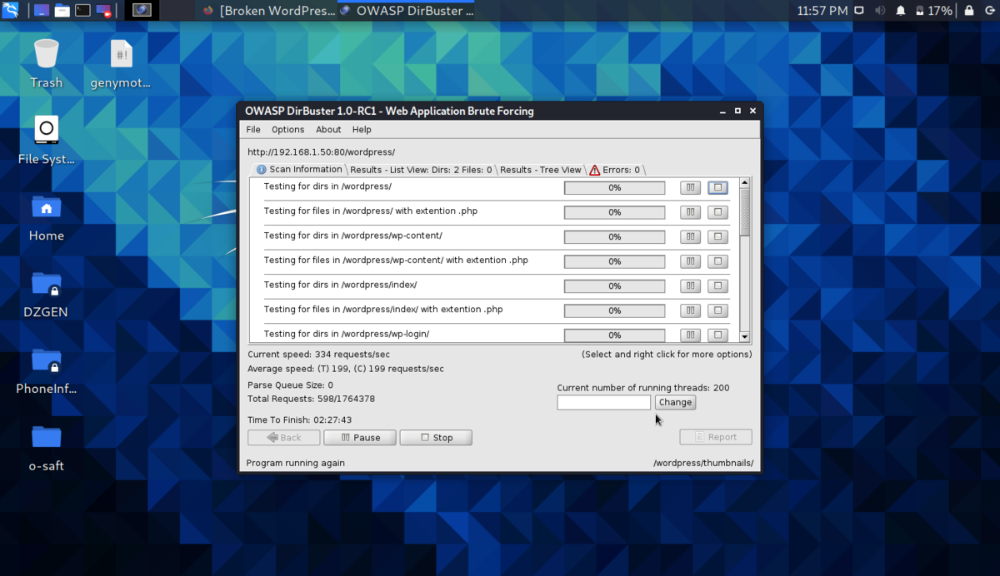Click the show desktop panel icon
1000x576 pixels.
click(42, 11)
